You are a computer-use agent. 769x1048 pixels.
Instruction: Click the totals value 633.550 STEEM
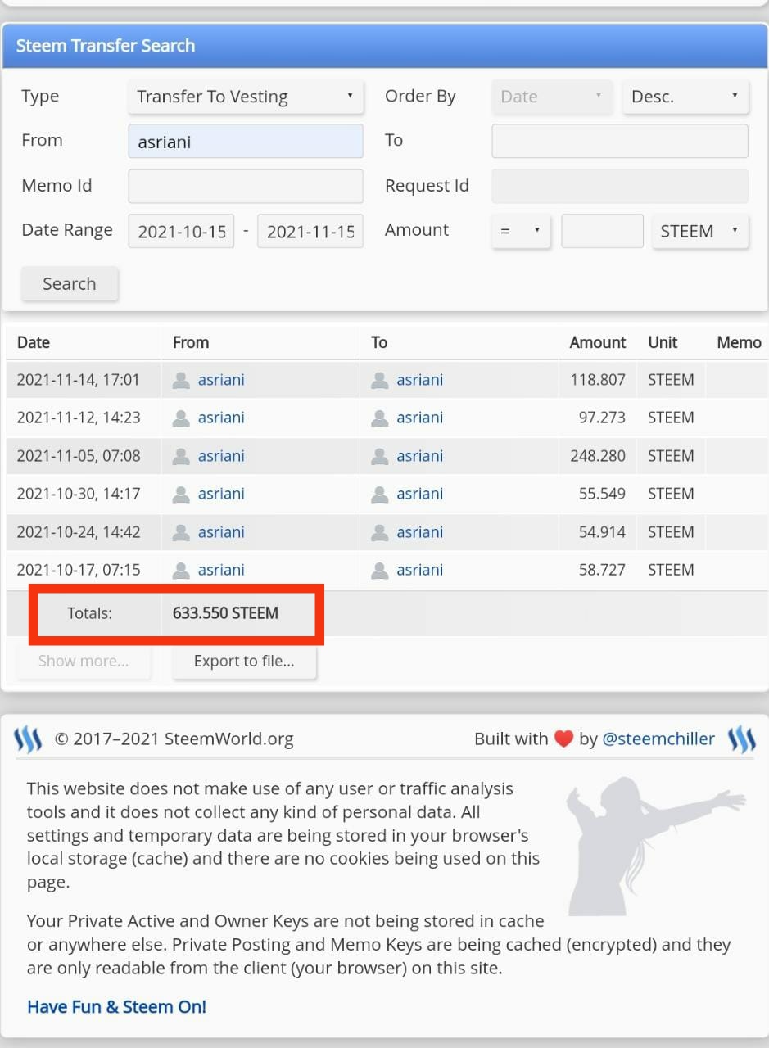225,612
